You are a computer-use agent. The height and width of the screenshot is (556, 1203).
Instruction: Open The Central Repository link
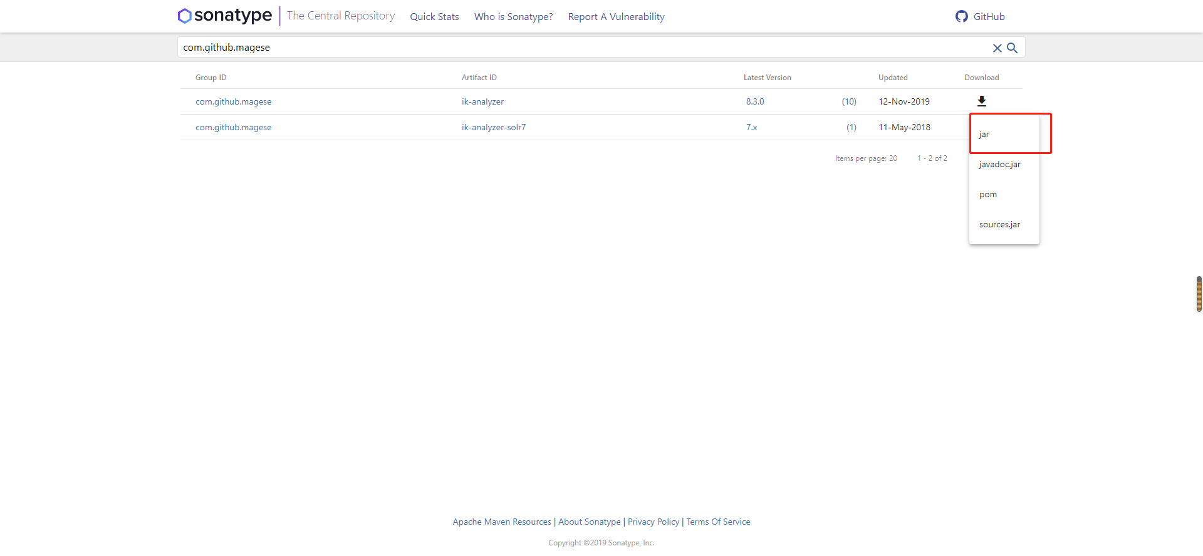(341, 16)
